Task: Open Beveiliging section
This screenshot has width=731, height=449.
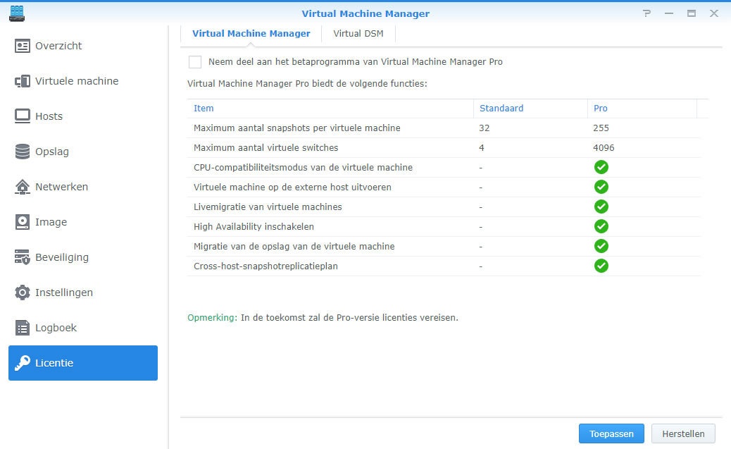Action: pyautogui.click(x=83, y=257)
